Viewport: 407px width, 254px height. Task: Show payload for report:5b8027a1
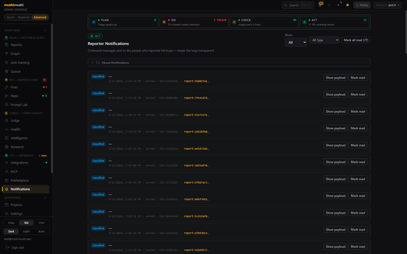(336, 77)
